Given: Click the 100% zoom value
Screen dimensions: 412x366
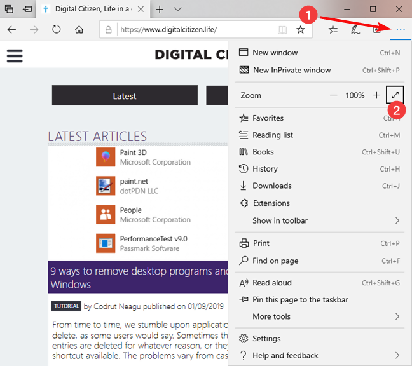Looking at the screenshot, I should tap(355, 95).
